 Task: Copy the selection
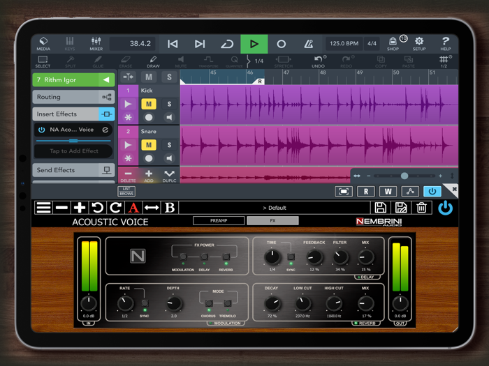tap(381, 61)
